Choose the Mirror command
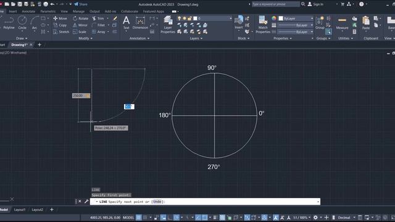 point(80,25)
